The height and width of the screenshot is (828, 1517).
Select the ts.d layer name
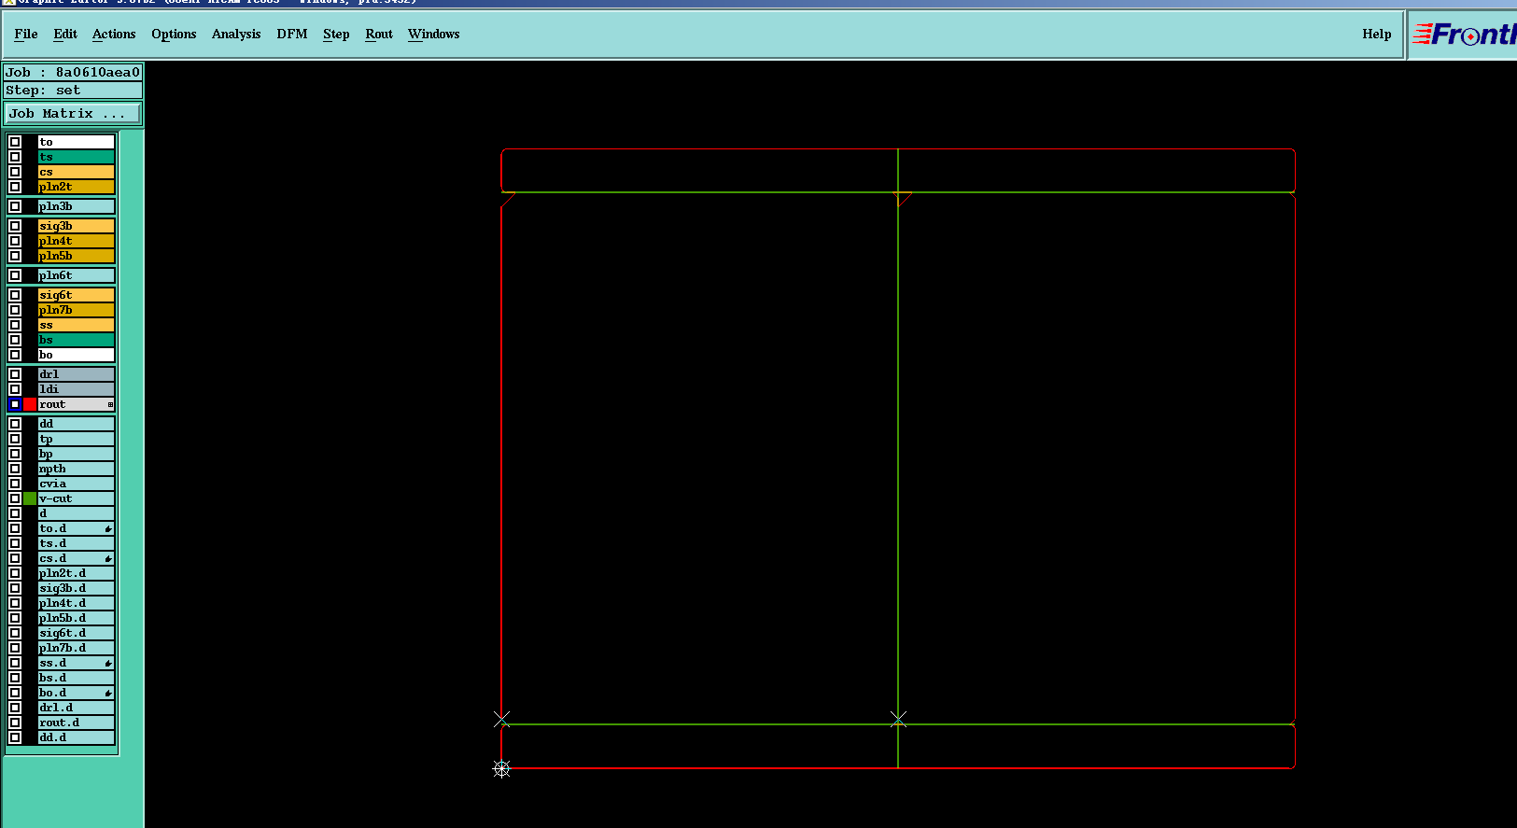[76, 543]
